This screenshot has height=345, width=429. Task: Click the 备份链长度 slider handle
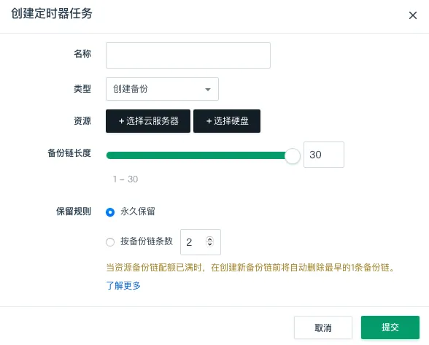[x=292, y=155]
